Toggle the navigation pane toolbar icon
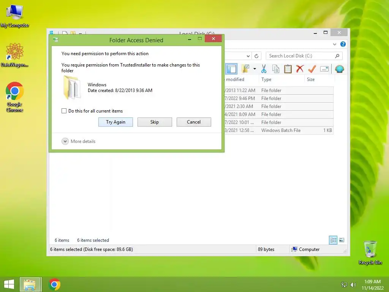 231,69
